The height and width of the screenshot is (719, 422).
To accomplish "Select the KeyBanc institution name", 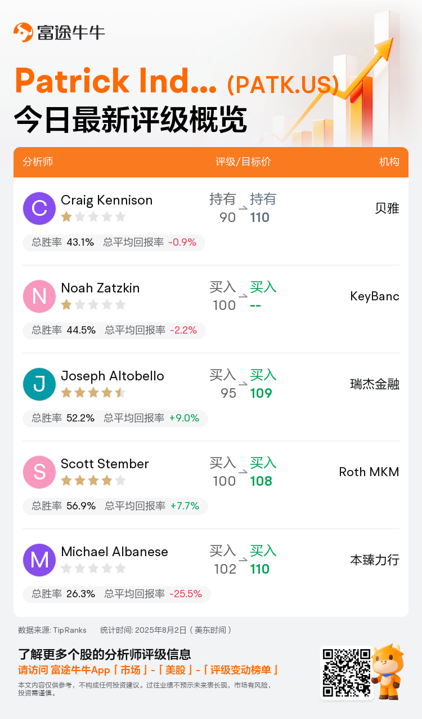I will click(x=375, y=296).
